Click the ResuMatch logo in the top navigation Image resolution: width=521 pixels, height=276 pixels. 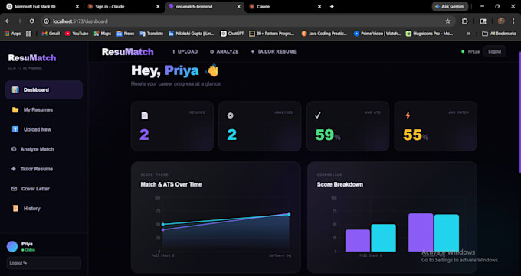click(x=128, y=52)
